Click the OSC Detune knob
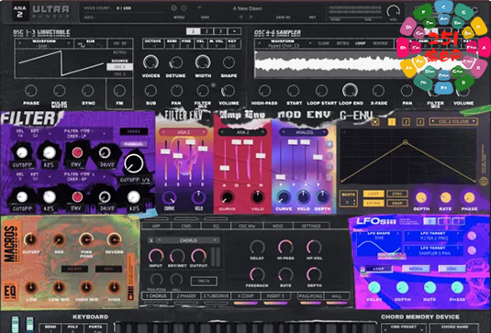 pyautogui.click(x=176, y=62)
